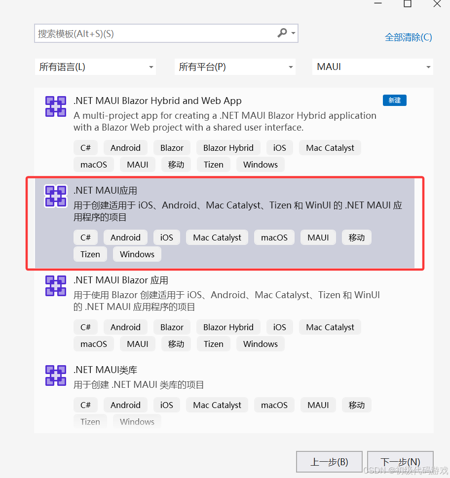Click the .NET MAUI Blazor 应用 template icon
This screenshot has width=450, height=478.
[x=55, y=286]
